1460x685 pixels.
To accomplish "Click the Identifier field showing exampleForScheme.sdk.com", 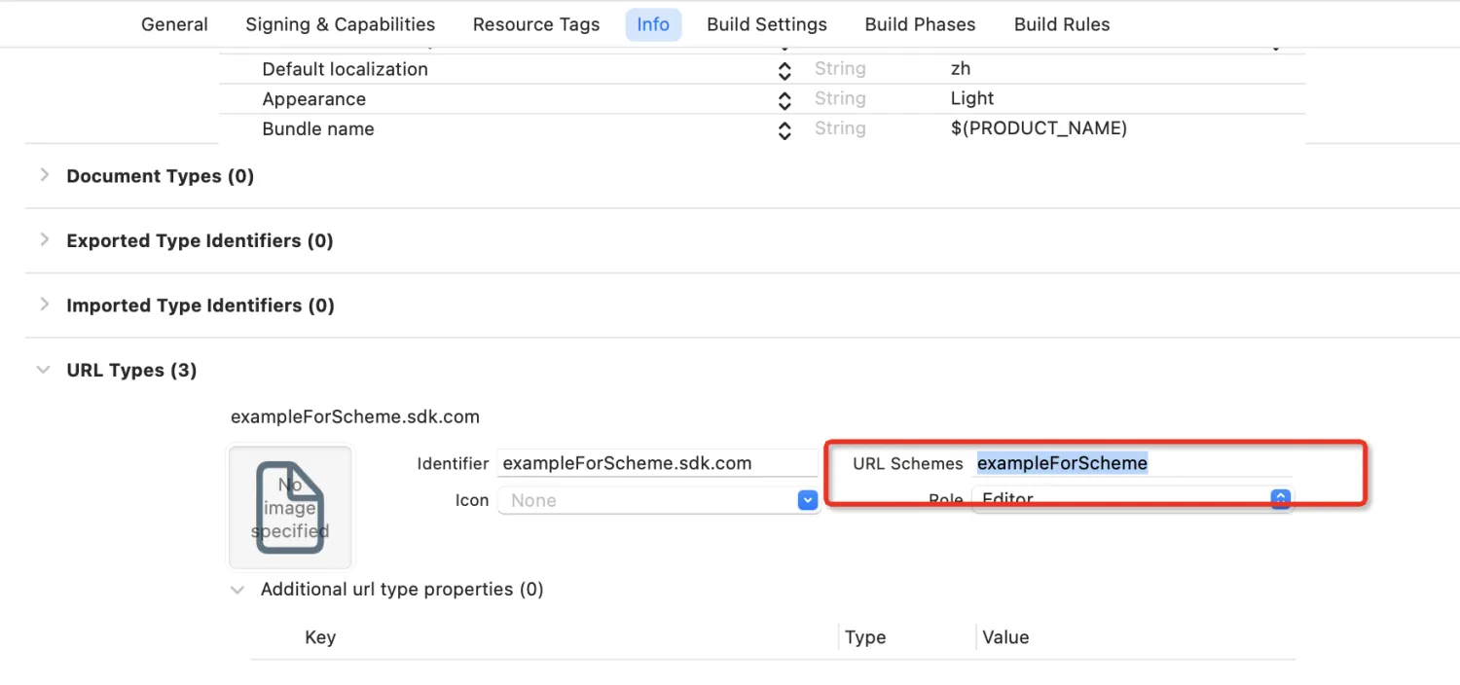I will [658, 462].
